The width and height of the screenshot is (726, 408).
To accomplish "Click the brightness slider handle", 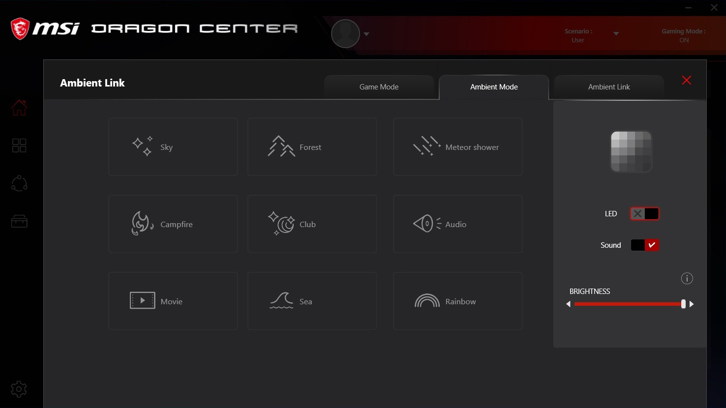I will (683, 304).
